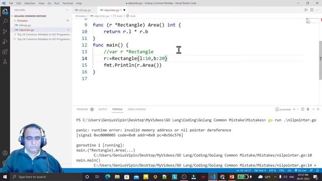This screenshot has width=322, height=181.
Task: Open the Selection menu
Action: [30, 3]
